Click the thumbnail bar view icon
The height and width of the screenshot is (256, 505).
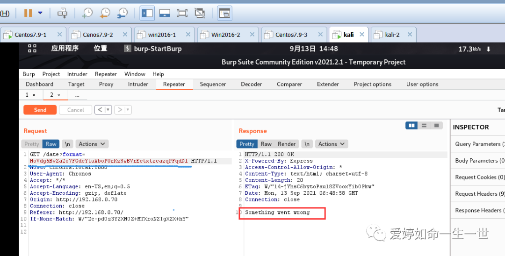[165, 13]
